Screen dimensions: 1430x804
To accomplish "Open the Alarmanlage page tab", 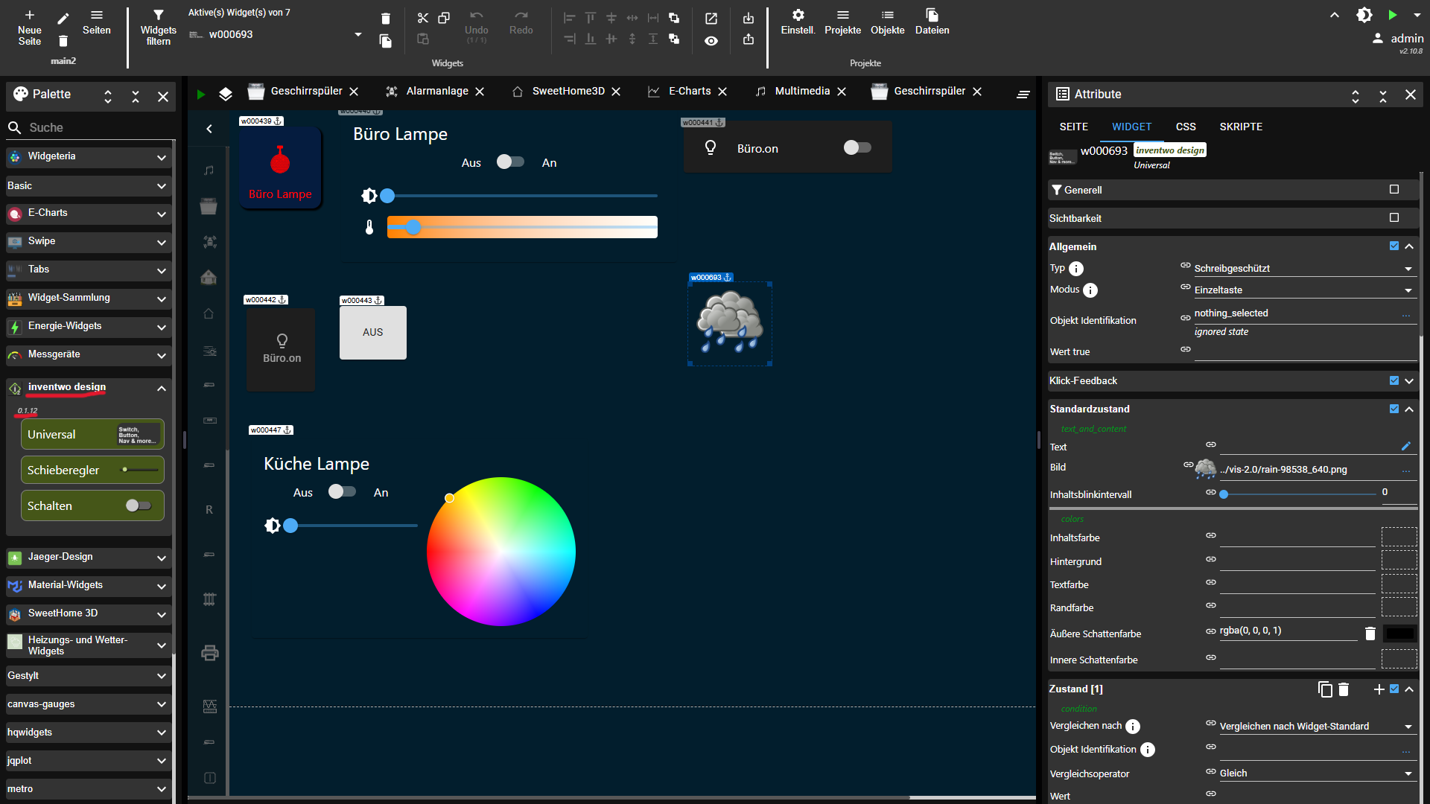I will point(436,91).
